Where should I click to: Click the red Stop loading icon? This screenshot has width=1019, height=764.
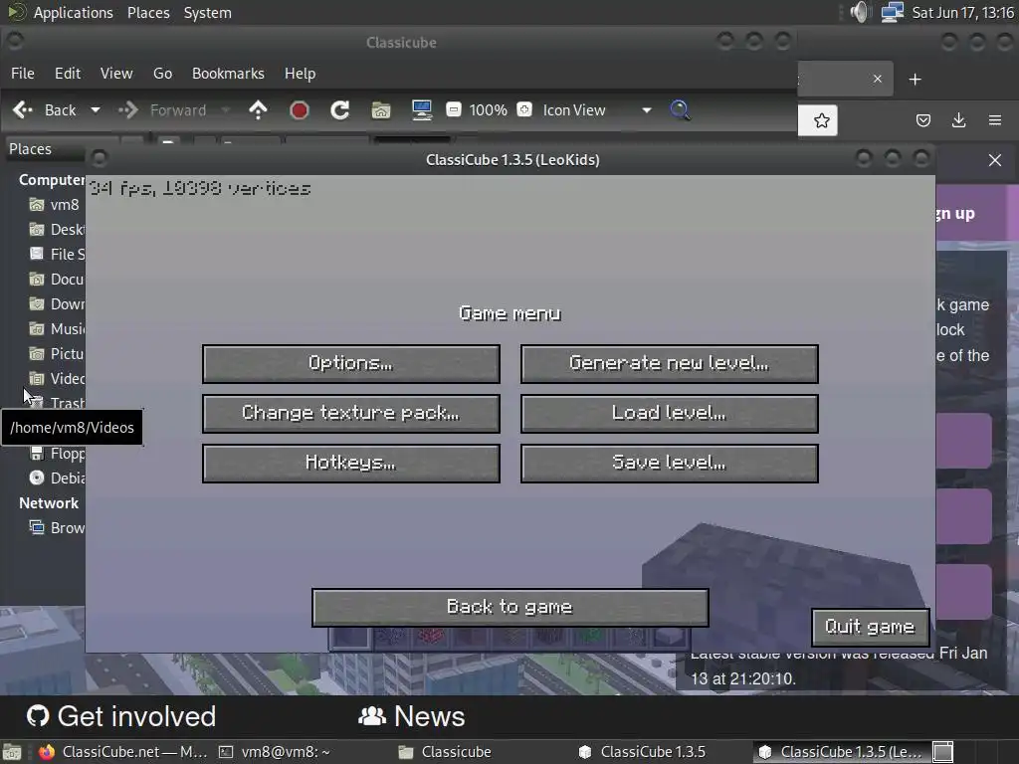tap(299, 110)
